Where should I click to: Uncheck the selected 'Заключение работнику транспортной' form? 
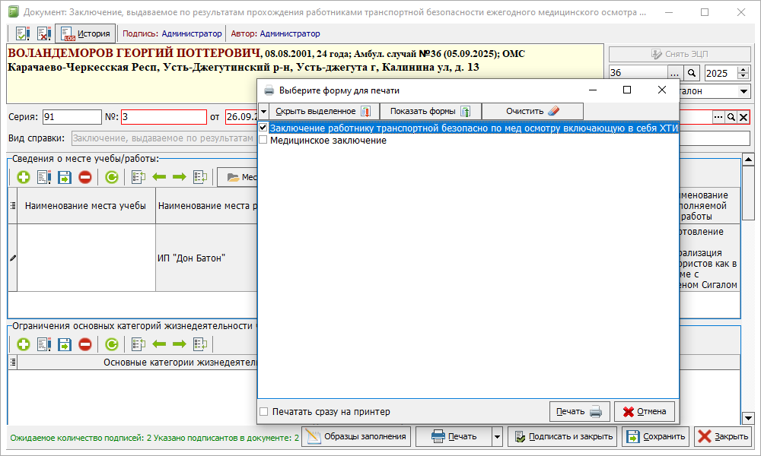point(263,128)
